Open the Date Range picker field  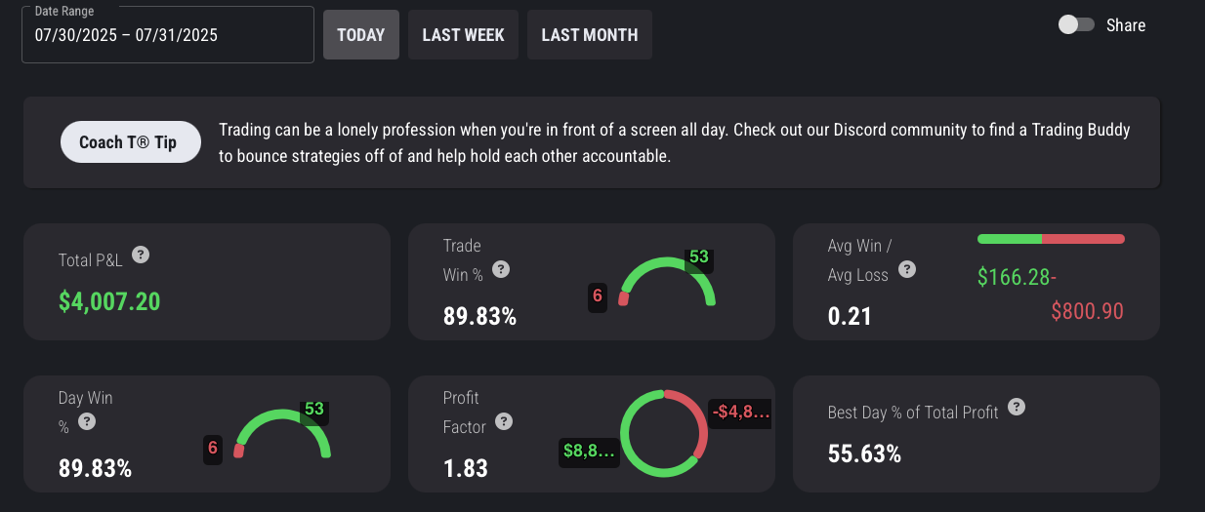click(168, 35)
